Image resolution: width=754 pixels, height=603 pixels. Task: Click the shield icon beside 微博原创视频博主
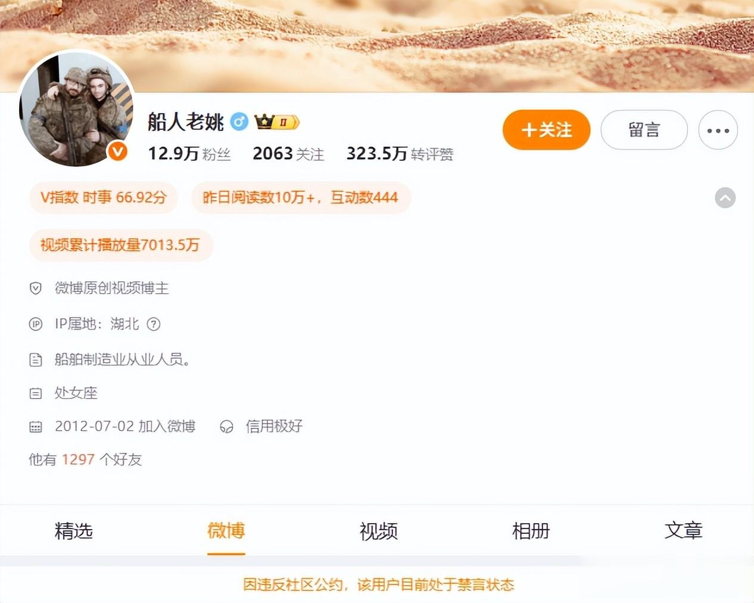[36, 288]
